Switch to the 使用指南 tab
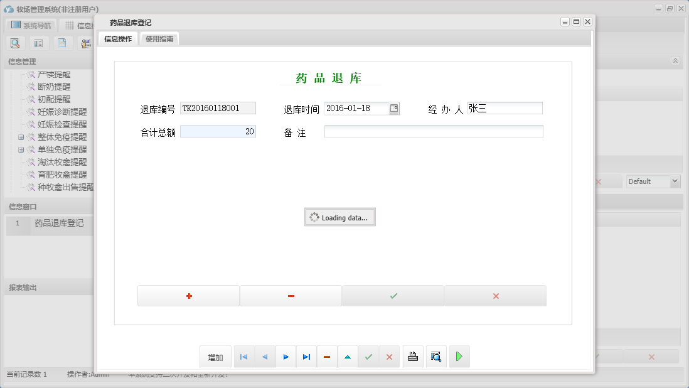This screenshot has width=689, height=388. pos(159,38)
